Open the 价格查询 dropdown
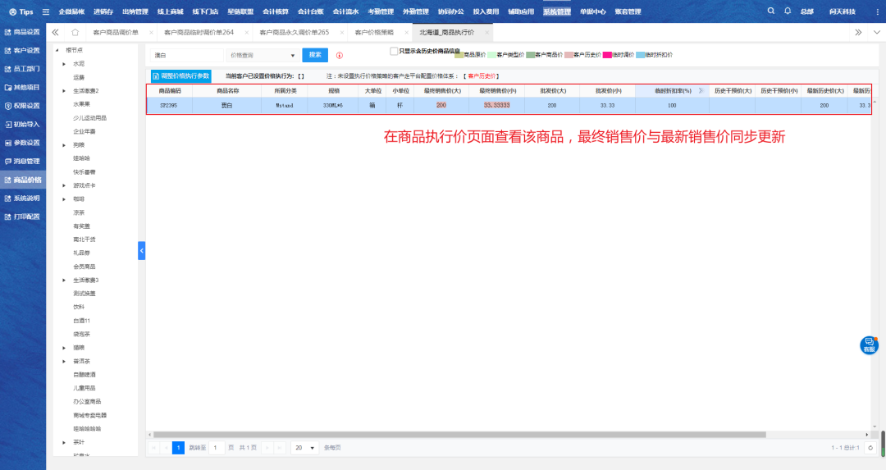Viewport: 886px width, 470px height. coord(263,55)
